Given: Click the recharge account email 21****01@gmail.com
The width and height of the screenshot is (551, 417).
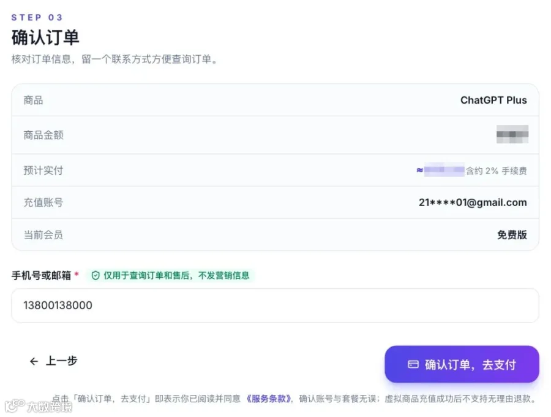Looking at the screenshot, I should coord(473,203).
